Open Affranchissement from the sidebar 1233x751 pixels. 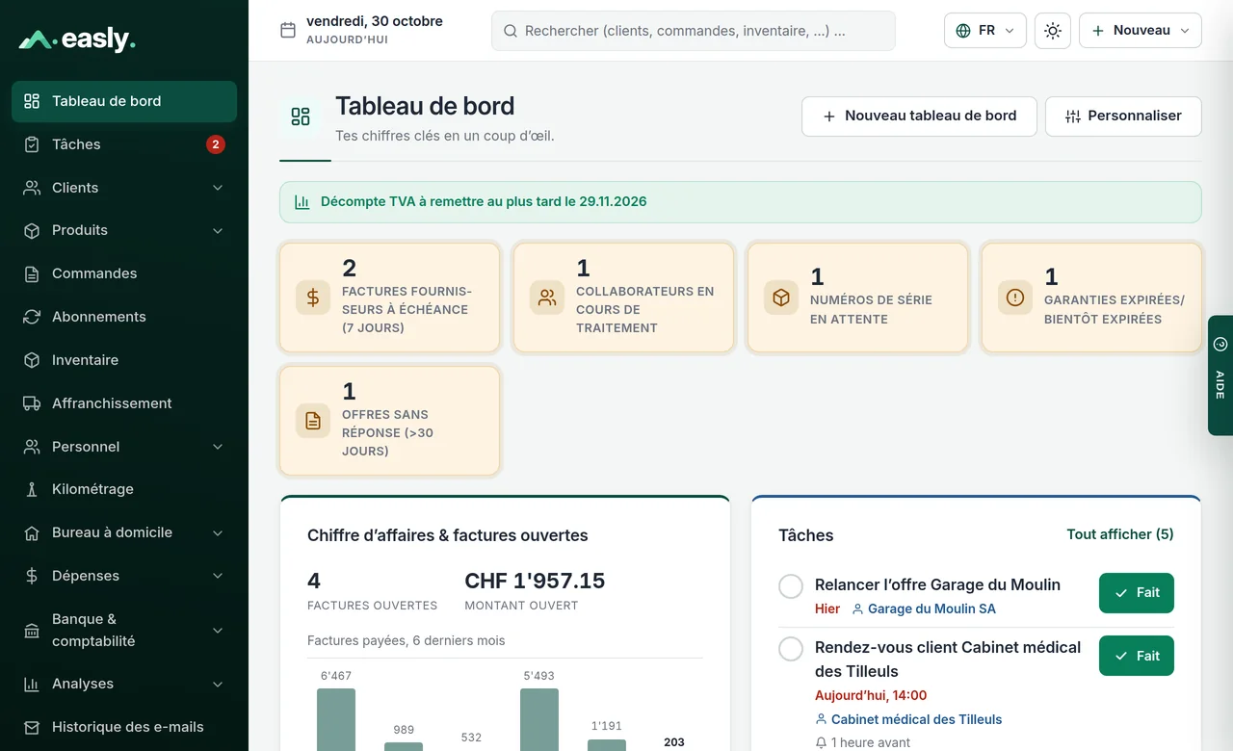point(124,403)
